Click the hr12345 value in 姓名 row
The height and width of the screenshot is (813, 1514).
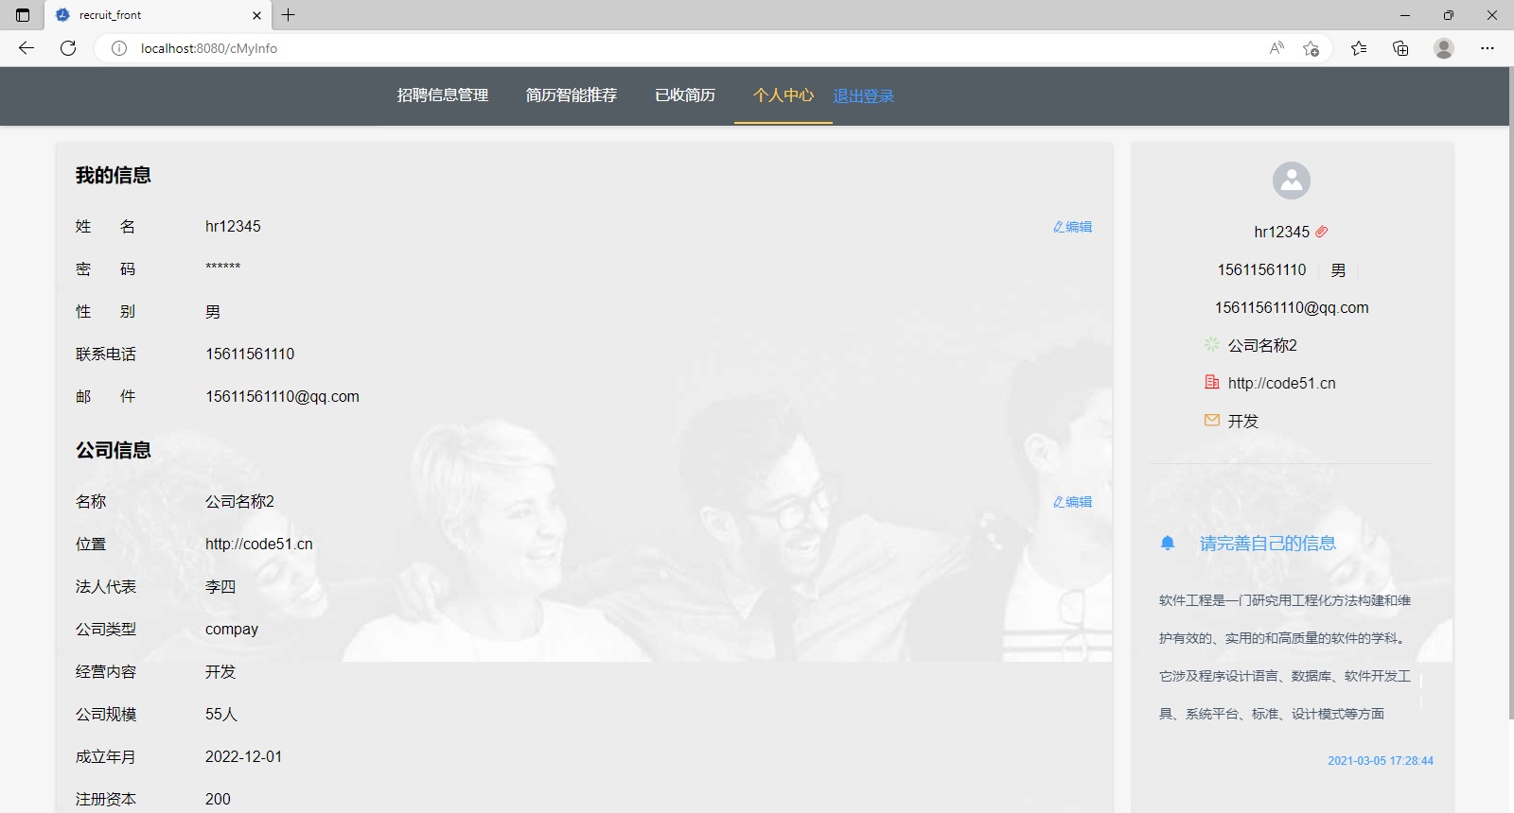point(233,227)
